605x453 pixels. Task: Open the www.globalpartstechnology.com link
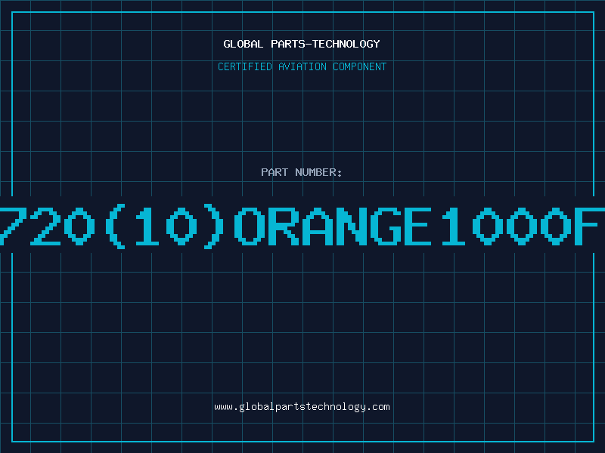click(x=302, y=407)
